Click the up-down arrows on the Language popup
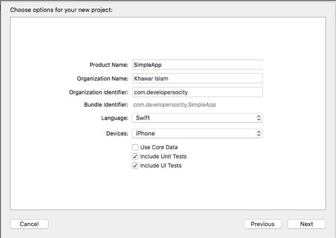Screen dimensions: 336x238 coord(258,118)
